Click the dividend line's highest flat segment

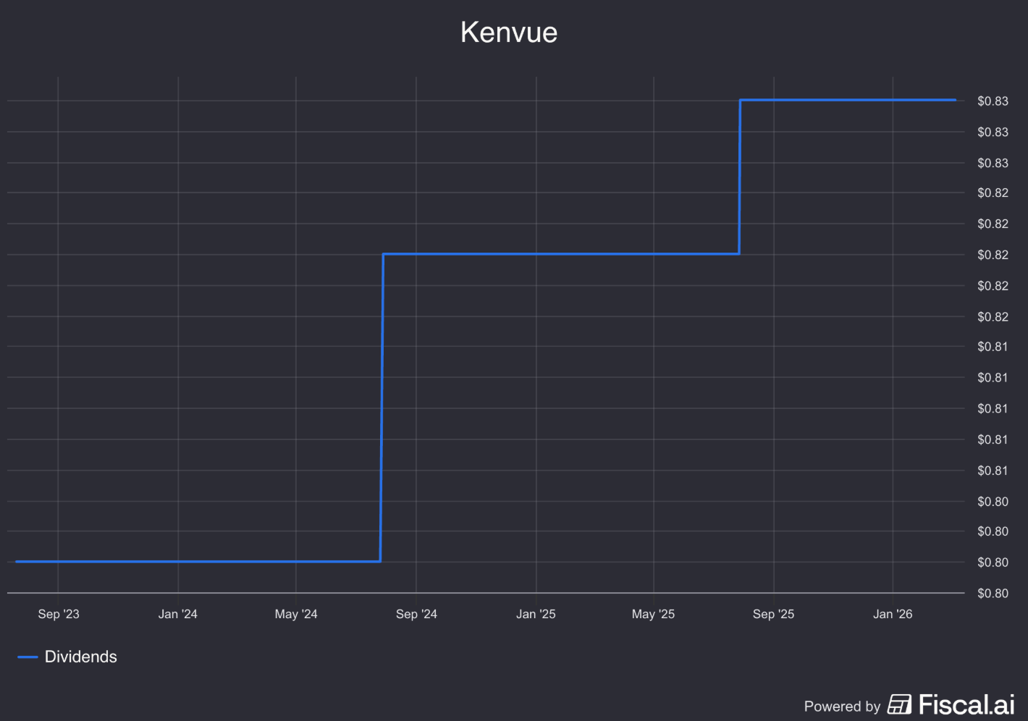click(x=848, y=100)
